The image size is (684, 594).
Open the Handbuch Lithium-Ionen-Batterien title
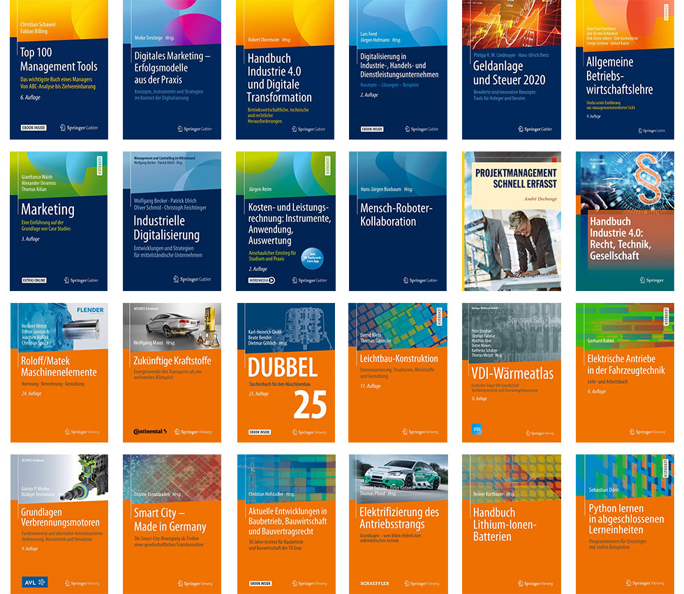click(x=512, y=524)
